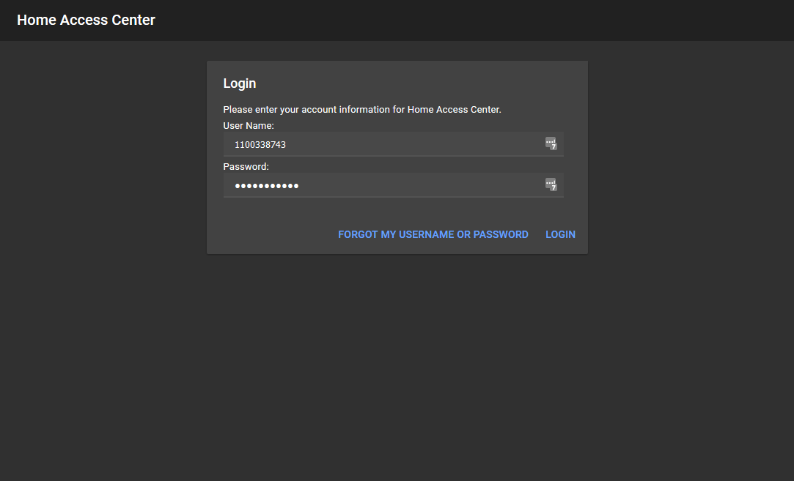
Task: Click the Password label text
Action: click(246, 166)
